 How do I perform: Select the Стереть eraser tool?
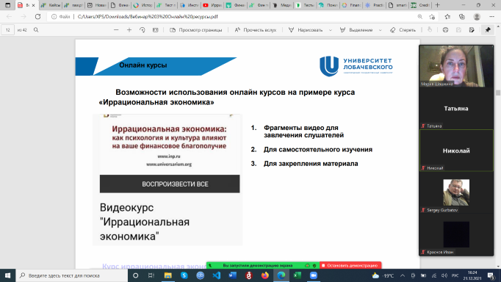403,29
